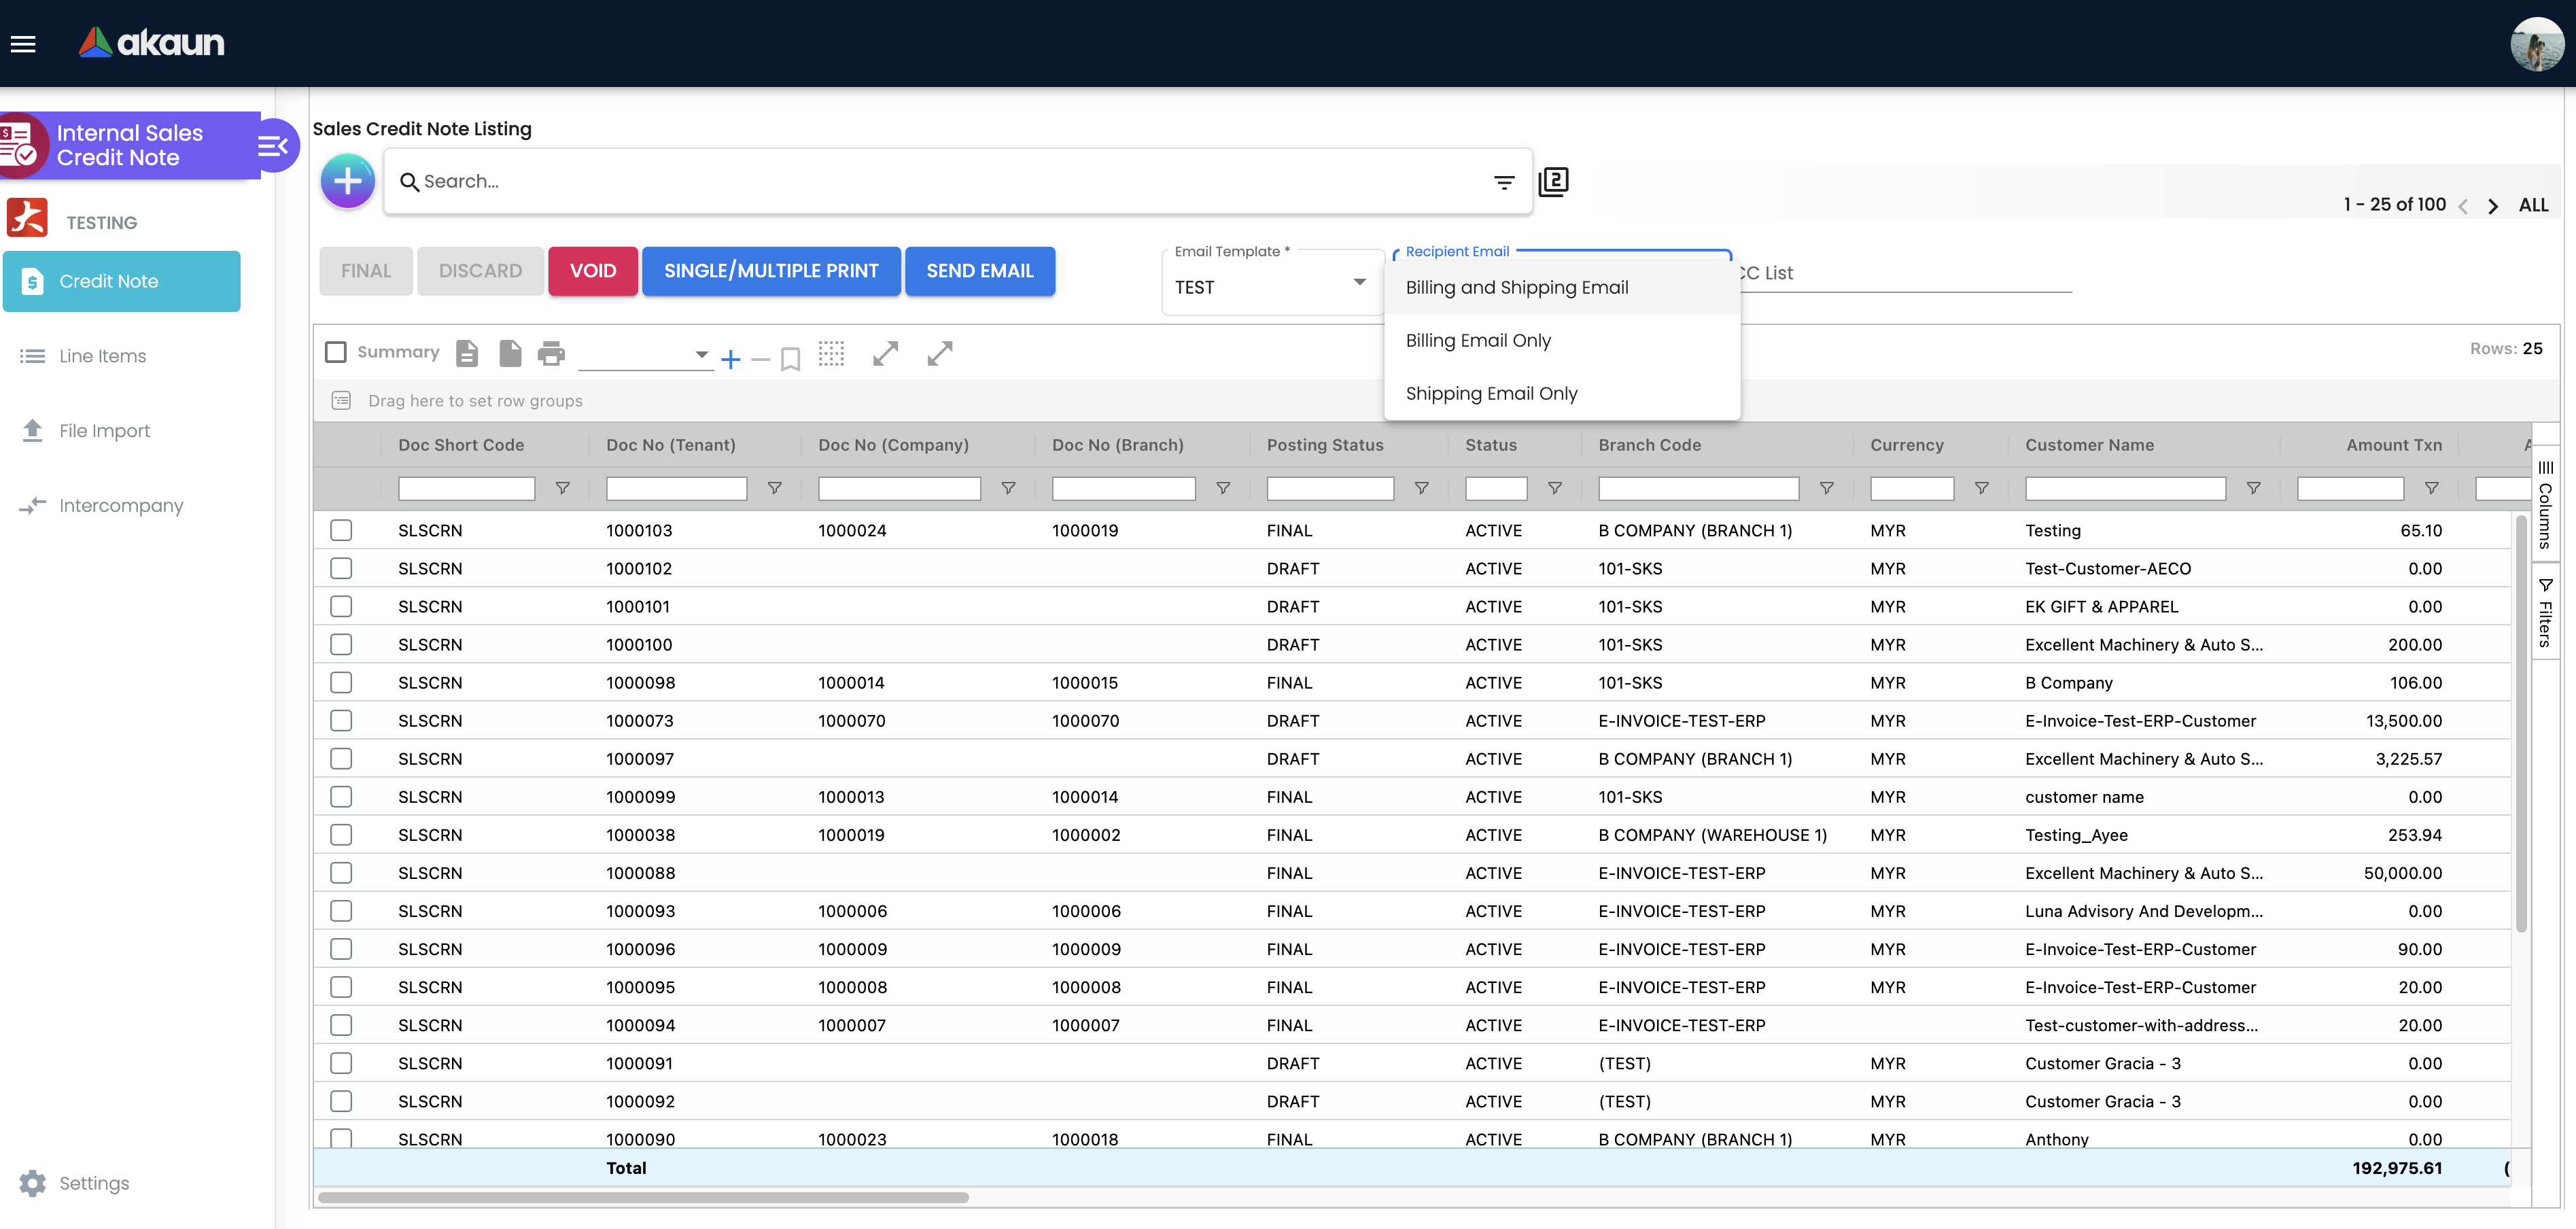Open the Settings gear in sidebar
Viewport: 2576px width, 1229px height.
(x=33, y=1183)
